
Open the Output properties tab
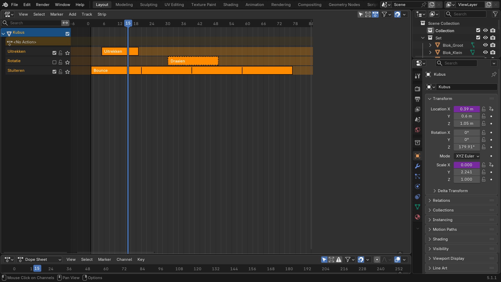pyautogui.click(x=417, y=99)
